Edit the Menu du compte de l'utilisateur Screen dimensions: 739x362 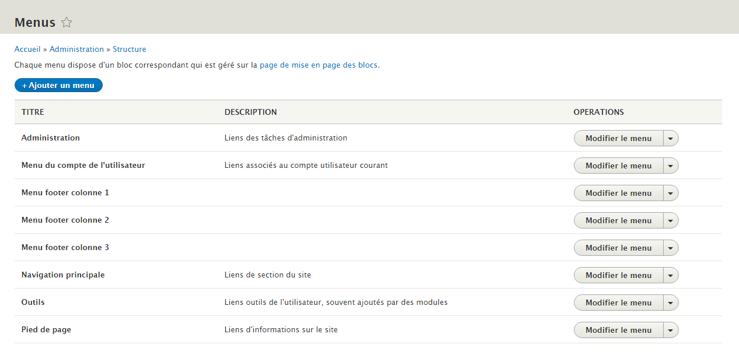pos(618,166)
